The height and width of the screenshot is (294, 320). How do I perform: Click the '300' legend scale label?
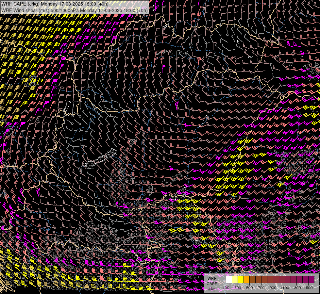coord(238,288)
